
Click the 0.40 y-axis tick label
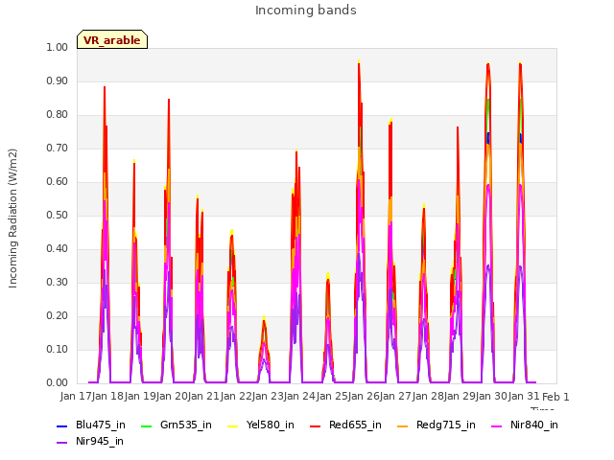(58, 249)
